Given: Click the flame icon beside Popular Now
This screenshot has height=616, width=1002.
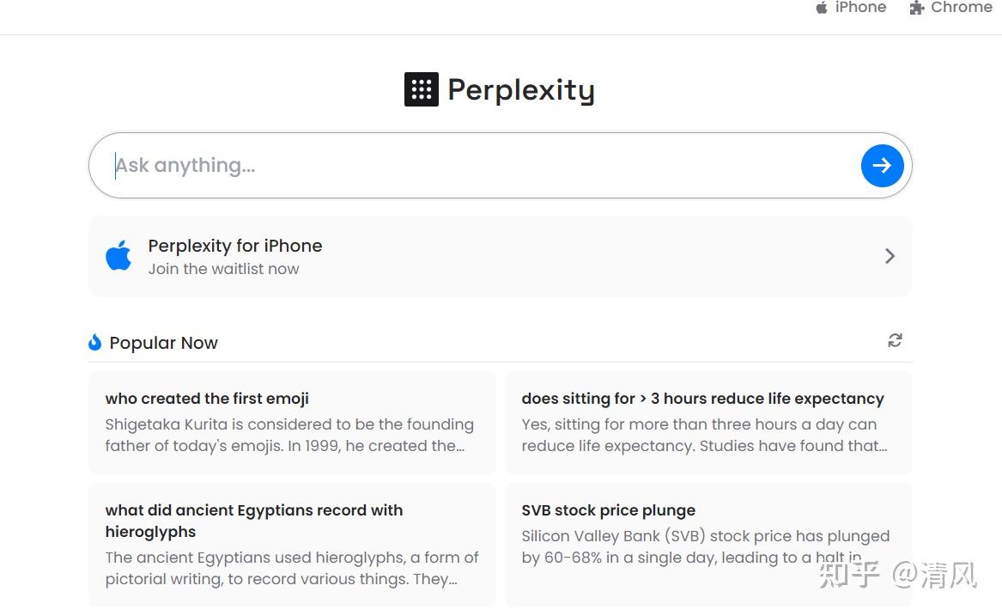Looking at the screenshot, I should point(95,343).
